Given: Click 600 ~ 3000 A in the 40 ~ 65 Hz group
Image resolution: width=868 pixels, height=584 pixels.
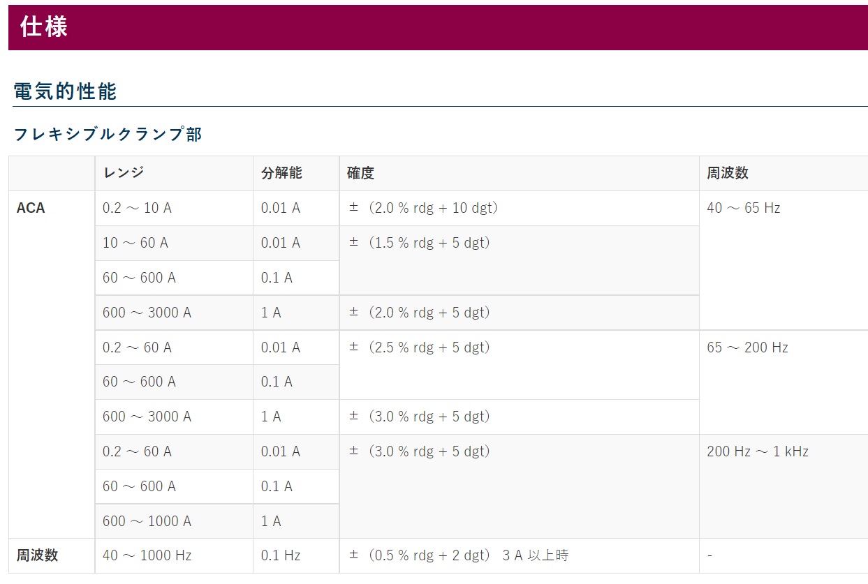Looking at the screenshot, I should click(x=174, y=313).
